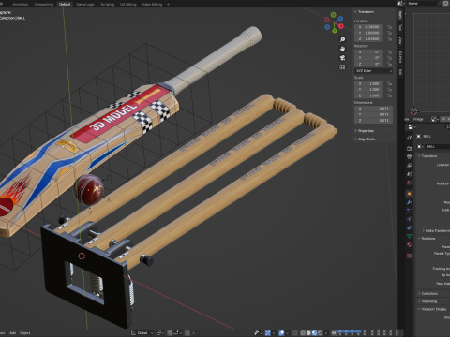Open the Add menu in viewport header
Image resolution: width=450 pixels, height=337 pixels.
coord(12,333)
